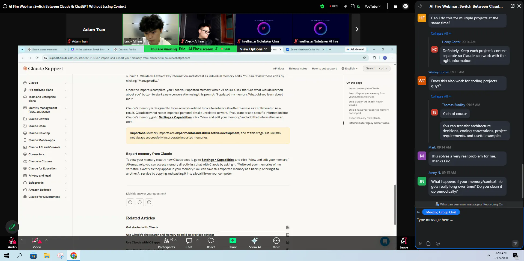
Task: Expand the Connectors category
Action: pos(45,154)
